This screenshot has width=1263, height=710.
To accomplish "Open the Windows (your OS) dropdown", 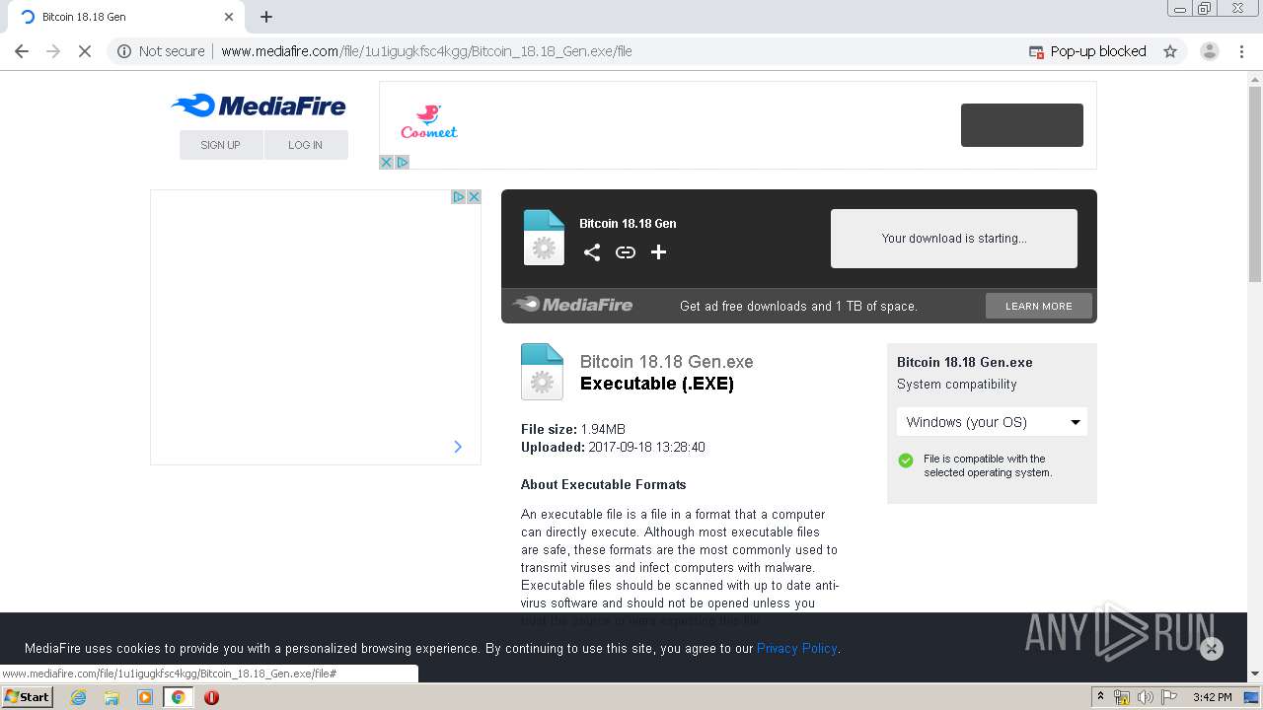I will coord(992,422).
